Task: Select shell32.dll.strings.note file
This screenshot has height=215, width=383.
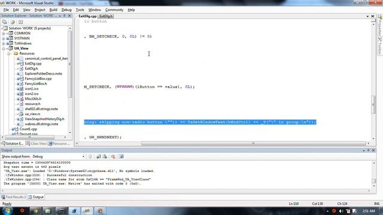Action: pos(41,109)
